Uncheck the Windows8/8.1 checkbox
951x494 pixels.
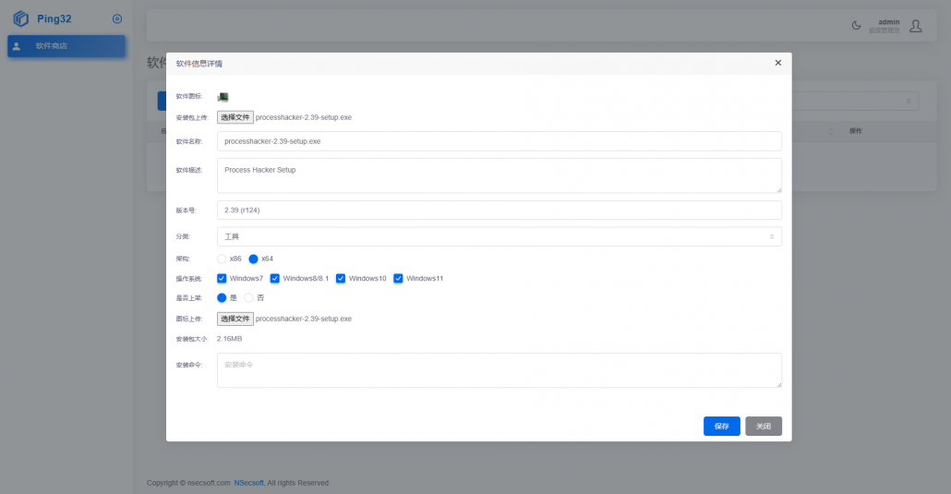pos(275,279)
